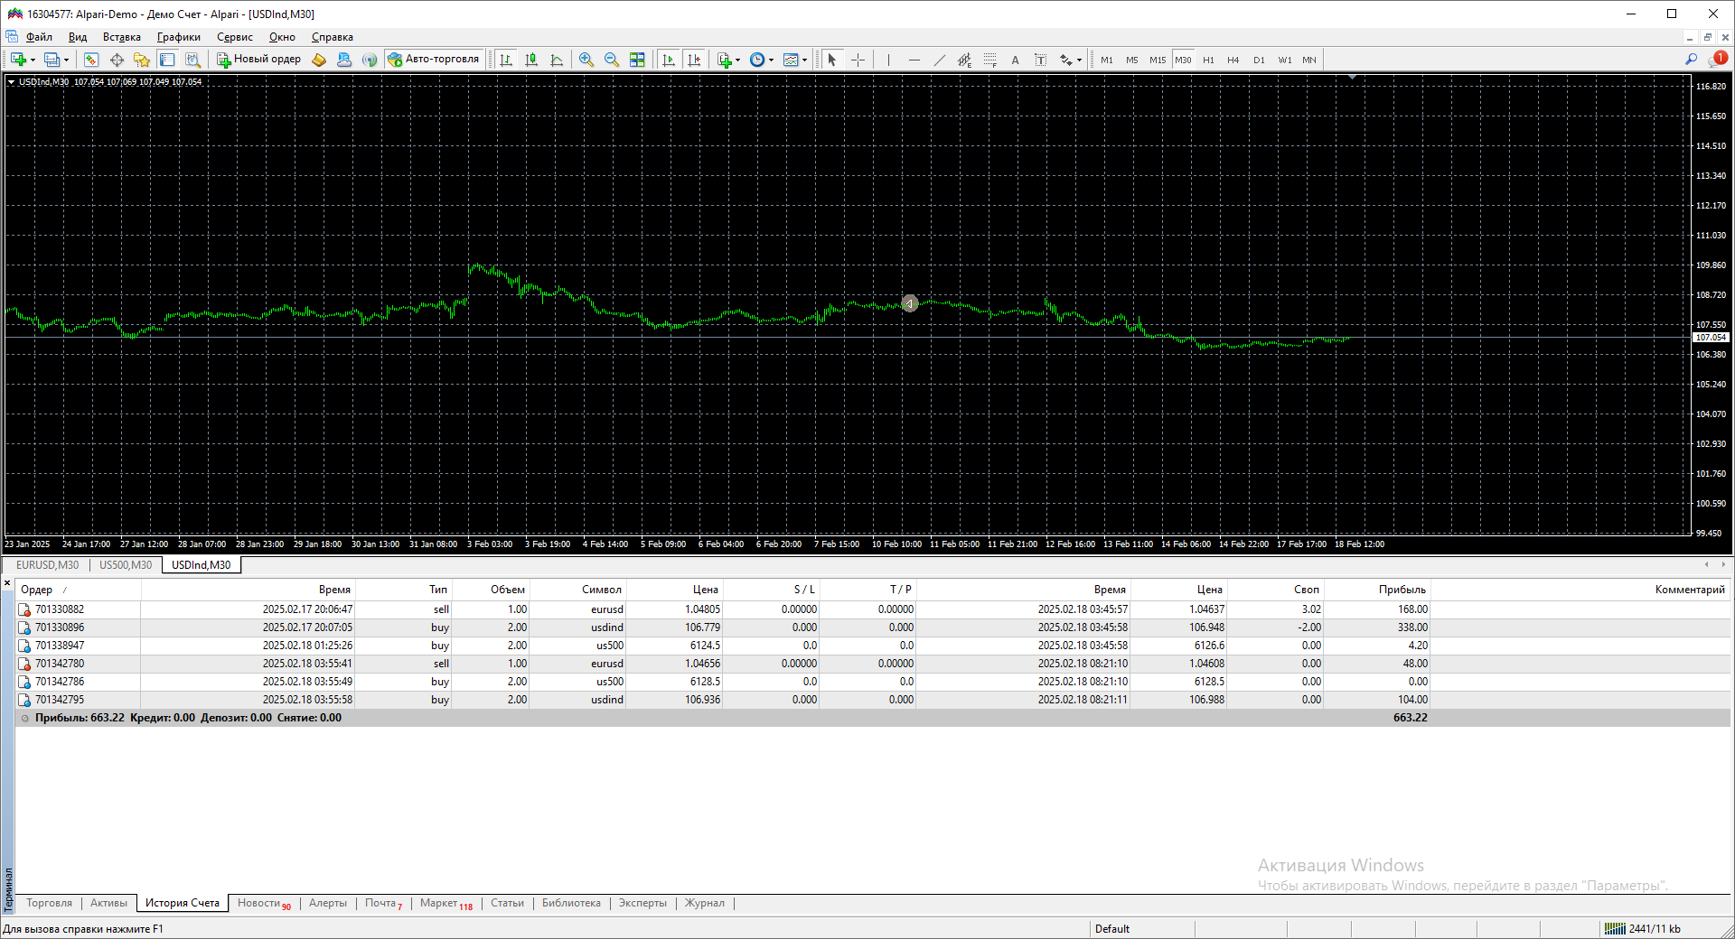Screen dimensions: 1735x939
Task: Switch the chart to H1 timeframe
Action: pos(1208,60)
